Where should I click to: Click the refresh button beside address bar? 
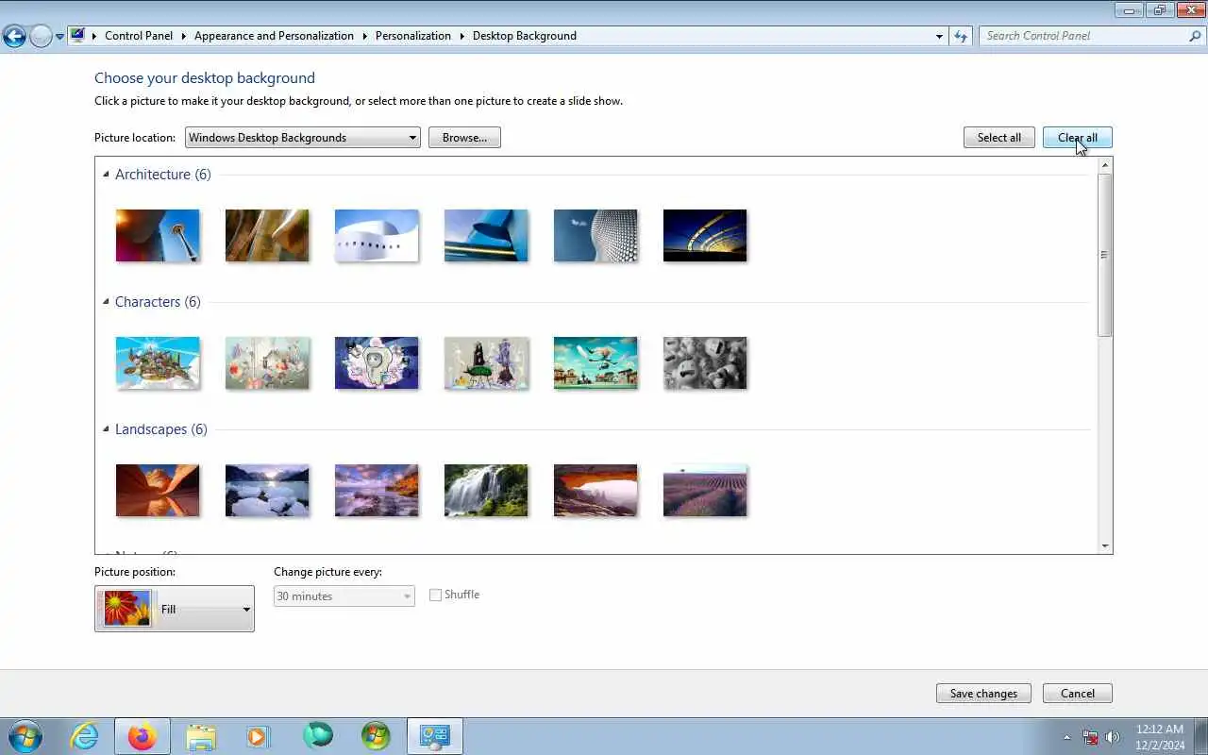pos(961,36)
